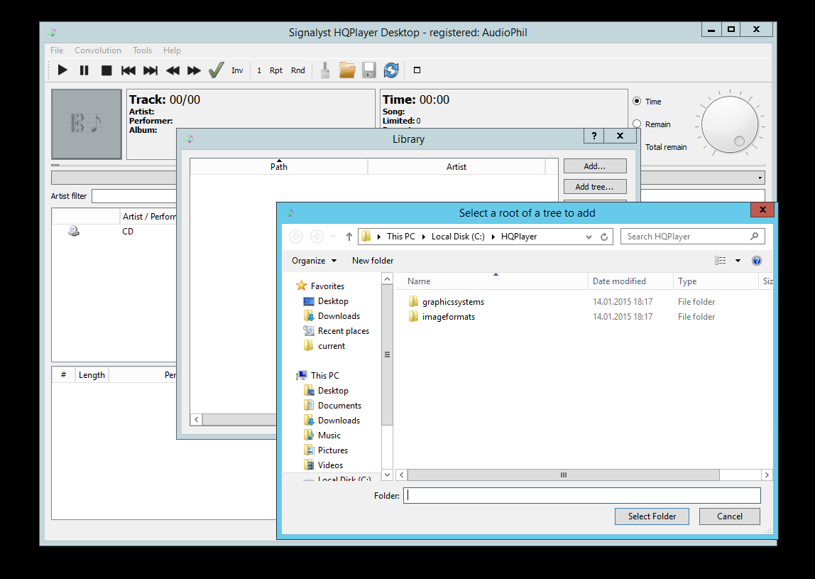The image size is (815, 579).
Task: Open more view options dropdown arrow
Action: (738, 261)
